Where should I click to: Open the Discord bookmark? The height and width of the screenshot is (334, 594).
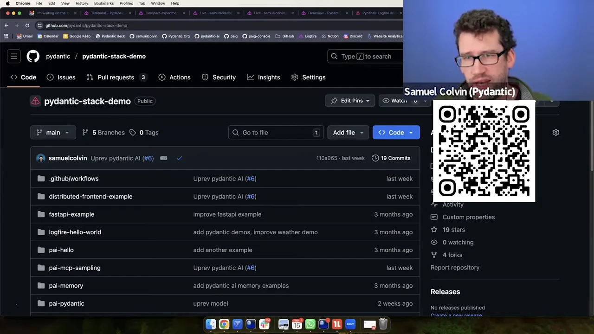(x=353, y=36)
